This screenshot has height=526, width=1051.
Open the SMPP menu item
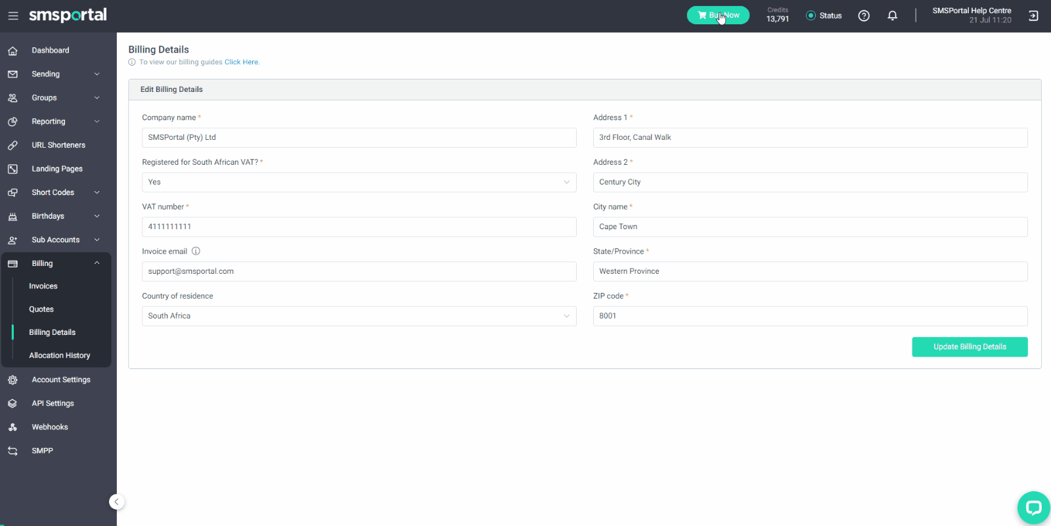43,450
